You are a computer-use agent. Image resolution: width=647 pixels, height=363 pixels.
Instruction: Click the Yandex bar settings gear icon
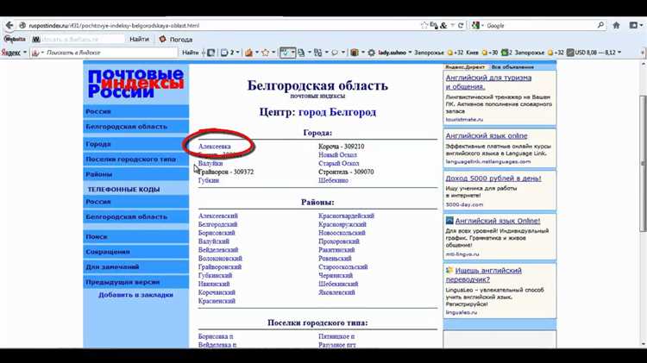pyautogui.click(x=371, y=53)
